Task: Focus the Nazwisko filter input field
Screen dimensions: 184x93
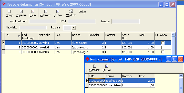Action: 33,28
